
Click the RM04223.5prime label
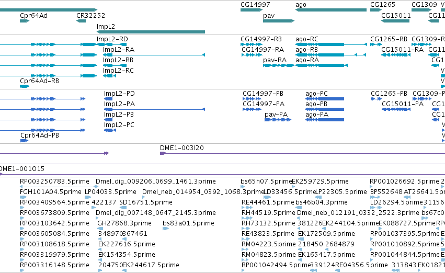[269, 245]
